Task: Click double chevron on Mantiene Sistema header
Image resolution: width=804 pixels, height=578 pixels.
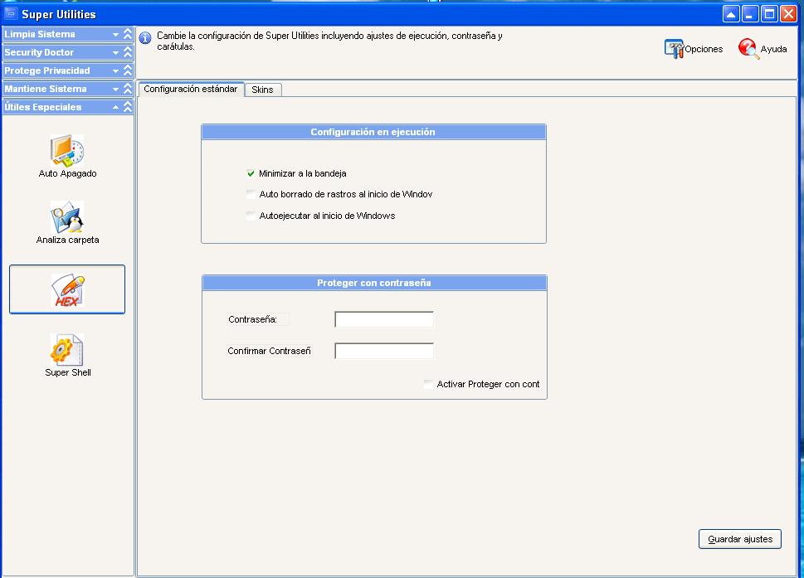Action: 128,89
